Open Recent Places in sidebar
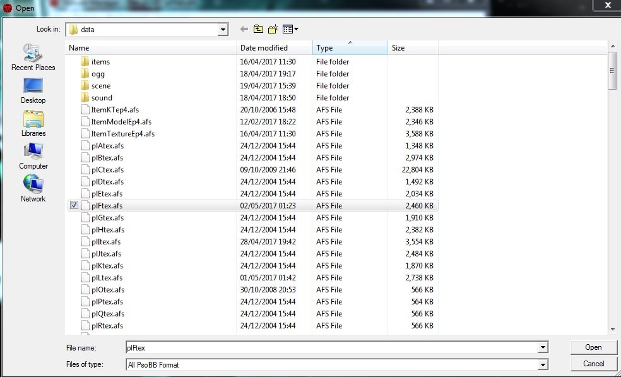The width and height of the screenshot is (621, 377). 33,57
